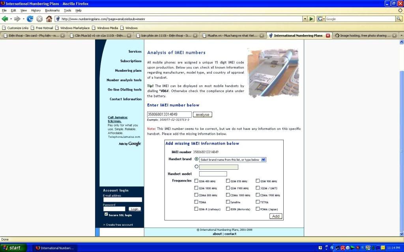Check the CDMA 800 MHz box
The image size is (404, 252).
click(x=196, y=195)
